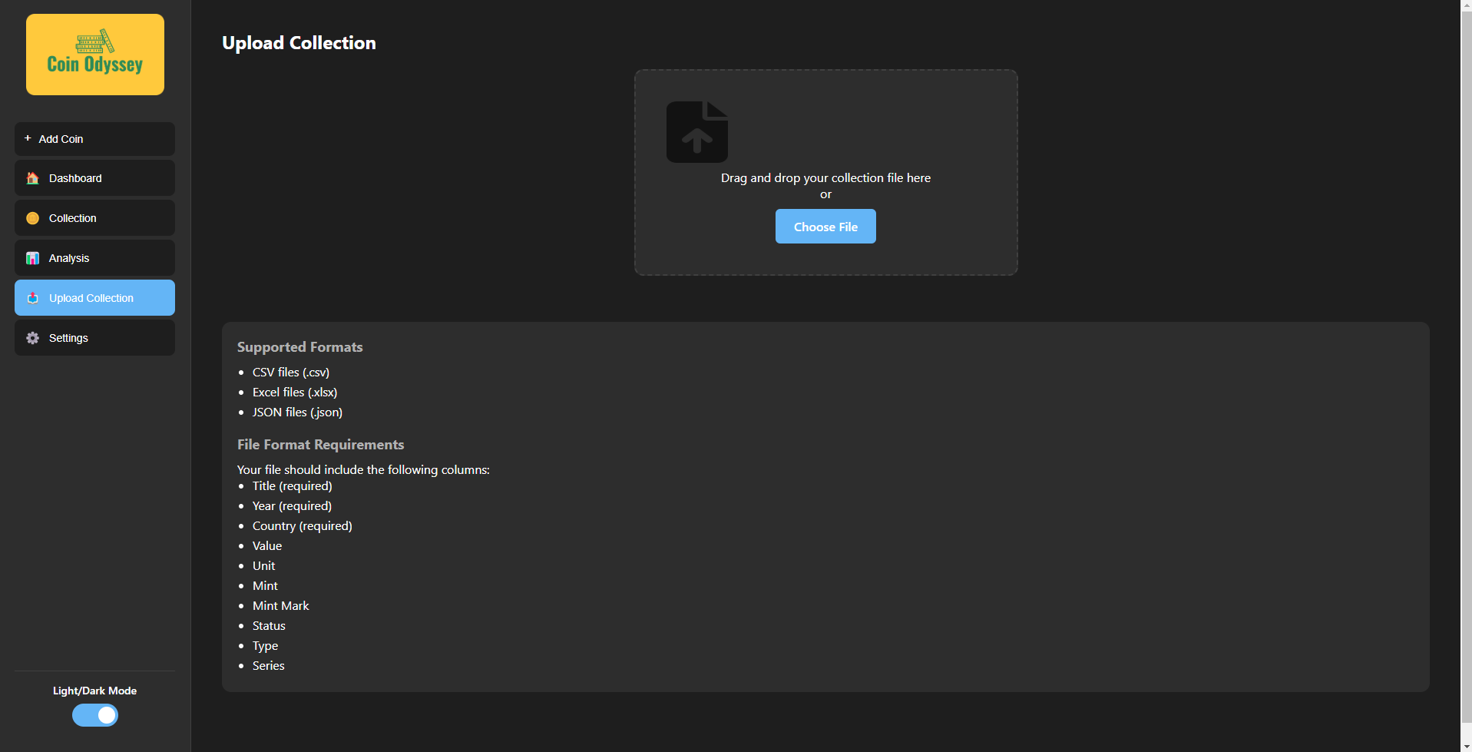Screen dimensions: 1472x752
Task: Click the Status column item
Action: click(x=269, y=626)
